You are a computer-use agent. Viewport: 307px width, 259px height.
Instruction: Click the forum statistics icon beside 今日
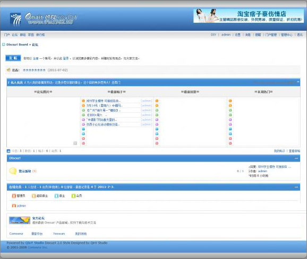[x=8, y=151]
